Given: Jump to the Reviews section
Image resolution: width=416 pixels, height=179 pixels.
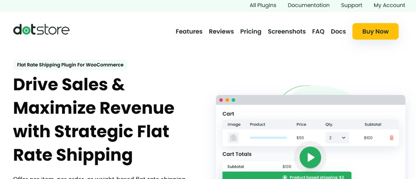Looking at the screenshot, I should (221, 31).
